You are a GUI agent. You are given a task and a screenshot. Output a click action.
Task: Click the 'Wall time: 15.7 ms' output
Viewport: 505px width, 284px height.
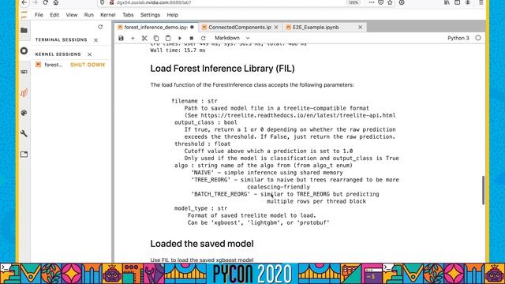tap(178, 50)
